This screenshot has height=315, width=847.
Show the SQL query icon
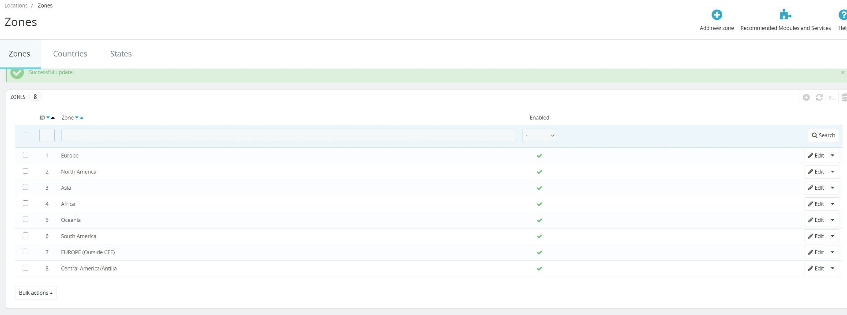(832, 97)
